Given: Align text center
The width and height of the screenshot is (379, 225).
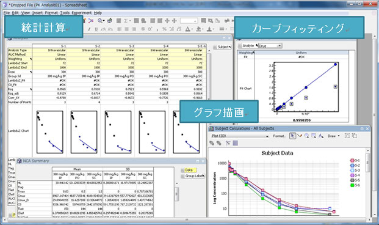Looking at the screenshot, I should pos(127,29).
